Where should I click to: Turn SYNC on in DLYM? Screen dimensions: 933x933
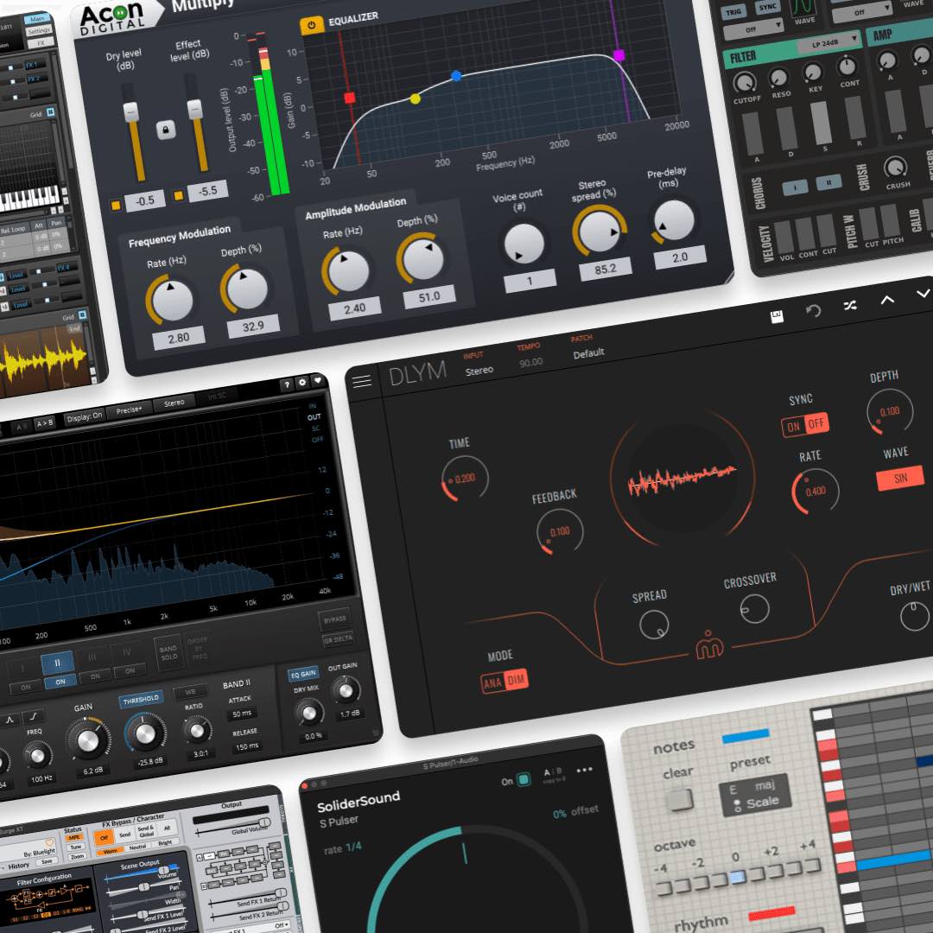pos(793,426)
